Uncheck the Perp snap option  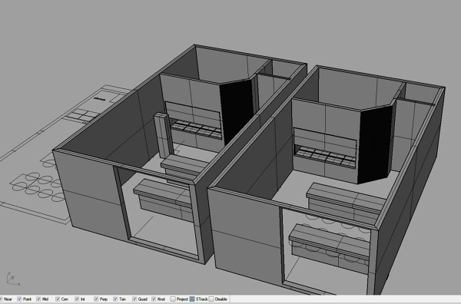pos(96,299)
